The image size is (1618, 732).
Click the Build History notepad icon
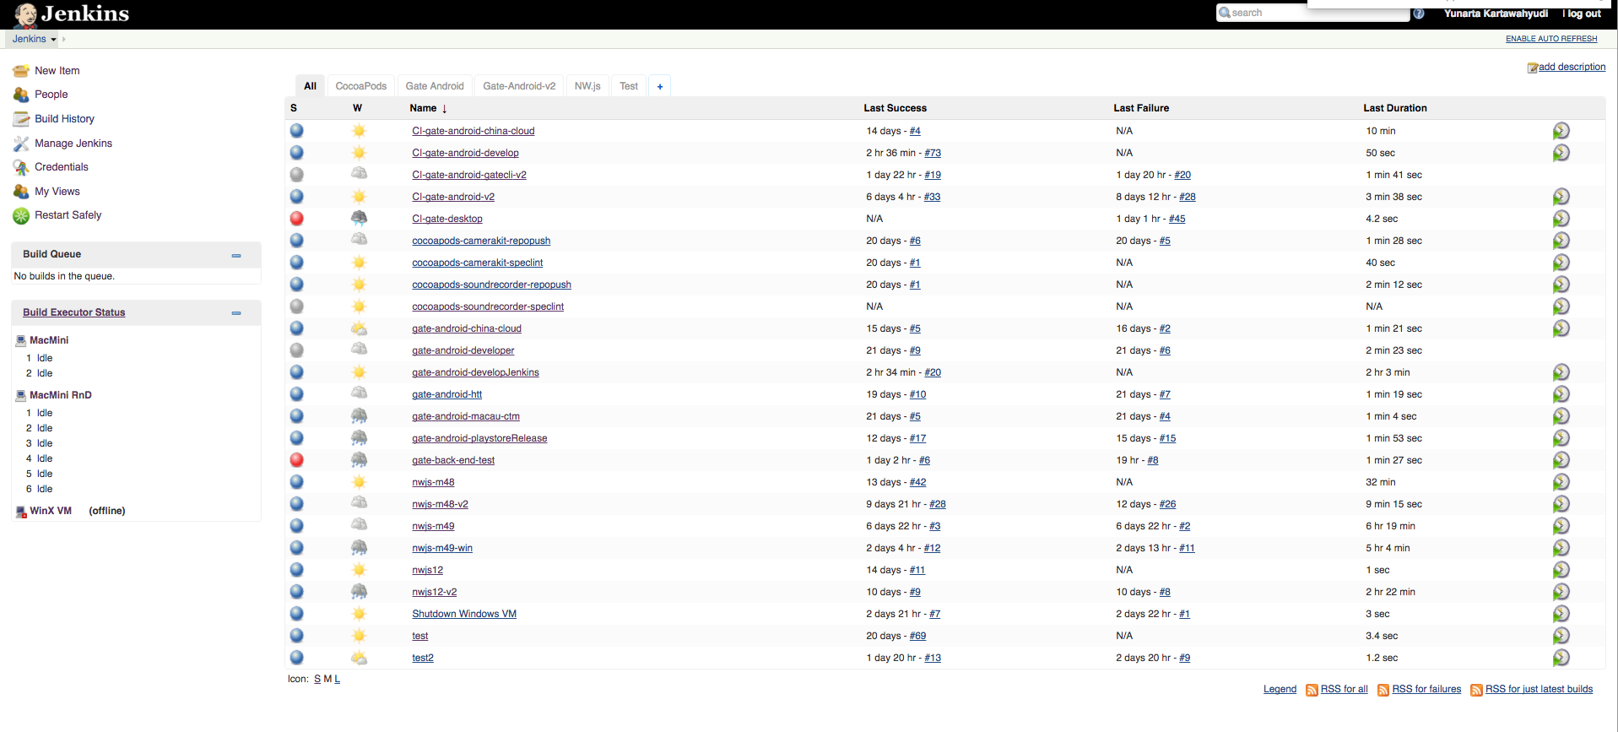(21, 119)
